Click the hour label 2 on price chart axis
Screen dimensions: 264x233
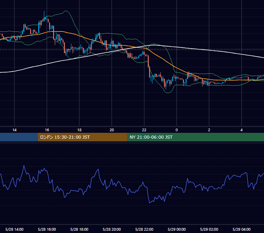[209, 130]
